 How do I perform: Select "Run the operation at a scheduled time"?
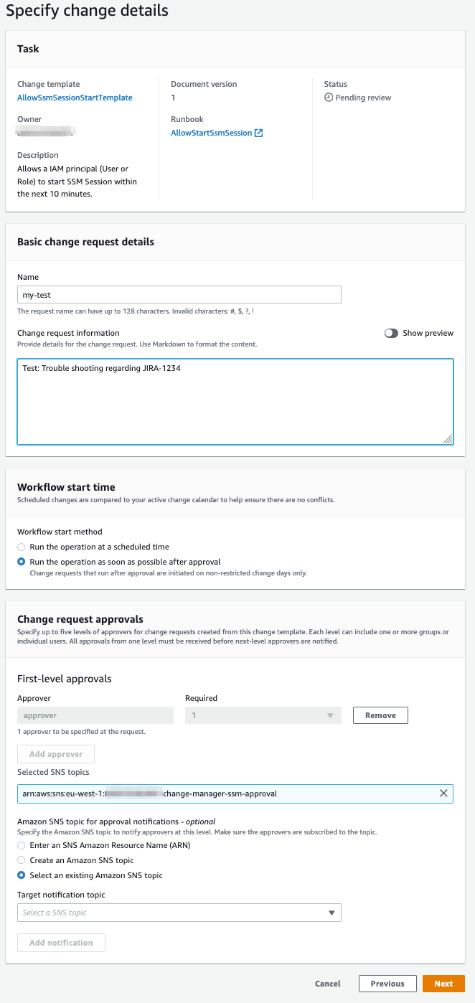[x=22, y=547]
